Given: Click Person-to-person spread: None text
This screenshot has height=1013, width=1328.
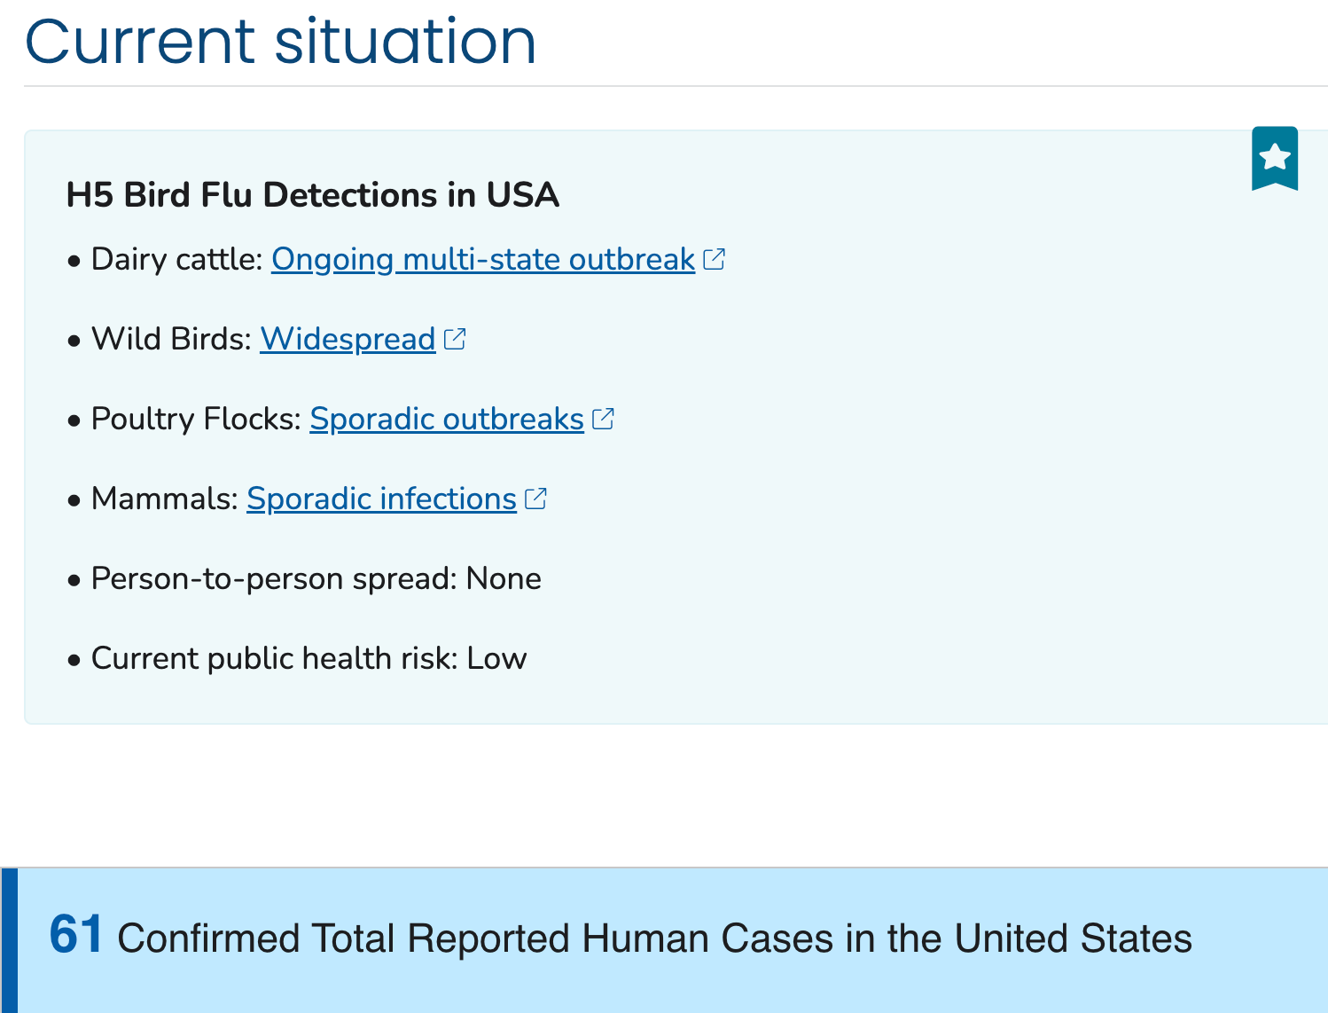Looking at the screenshot, I should (316, 578).
